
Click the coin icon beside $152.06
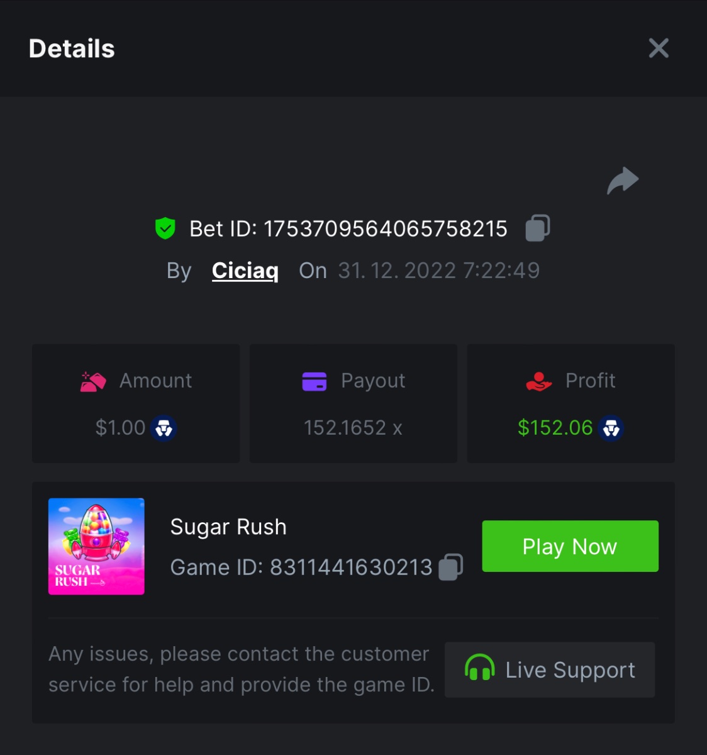(x=611, y=428)
